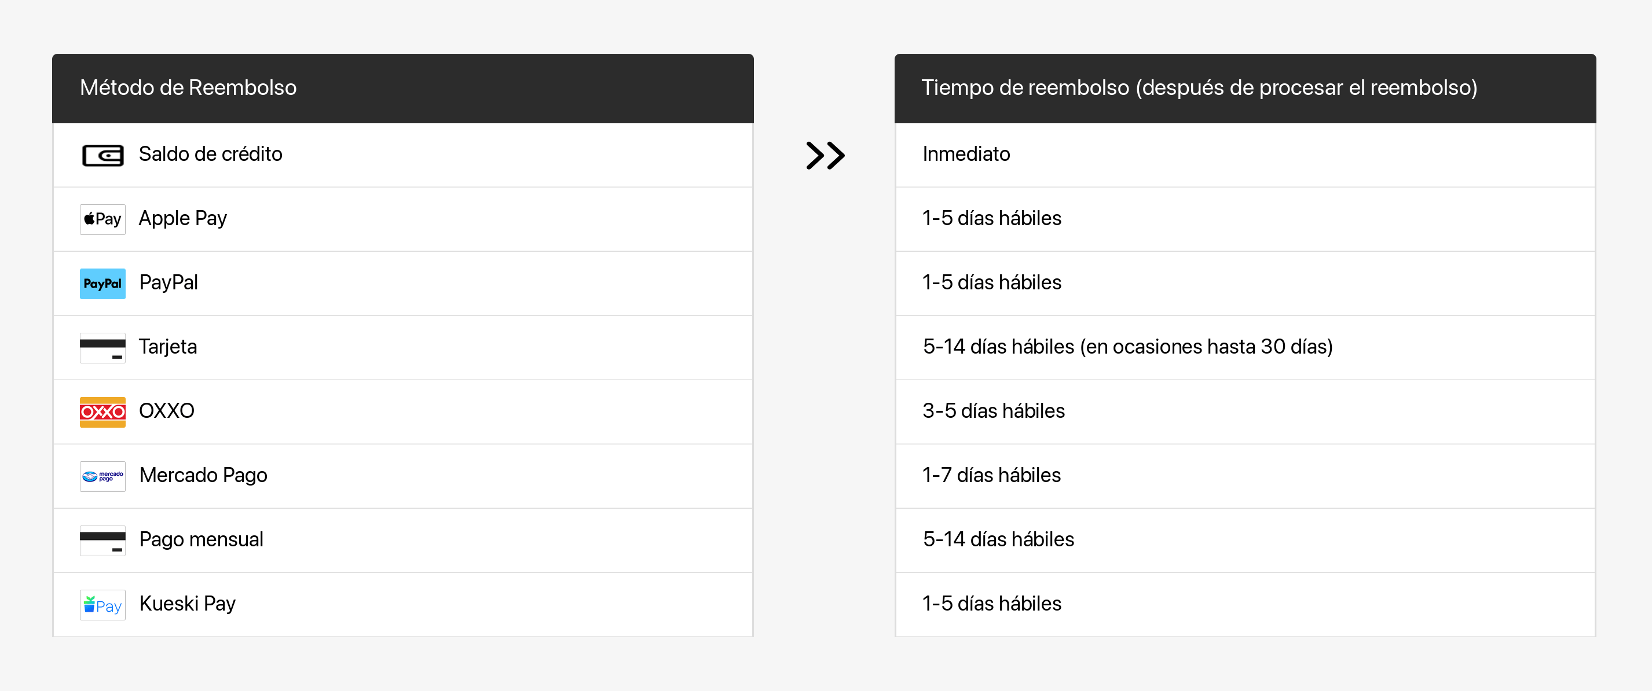Image resolution: width=1652 pixels, height=691 pixels.
Task: Click the 5-14 días hábiles hasta 30 días text
Action: (x=1127, y=347)
